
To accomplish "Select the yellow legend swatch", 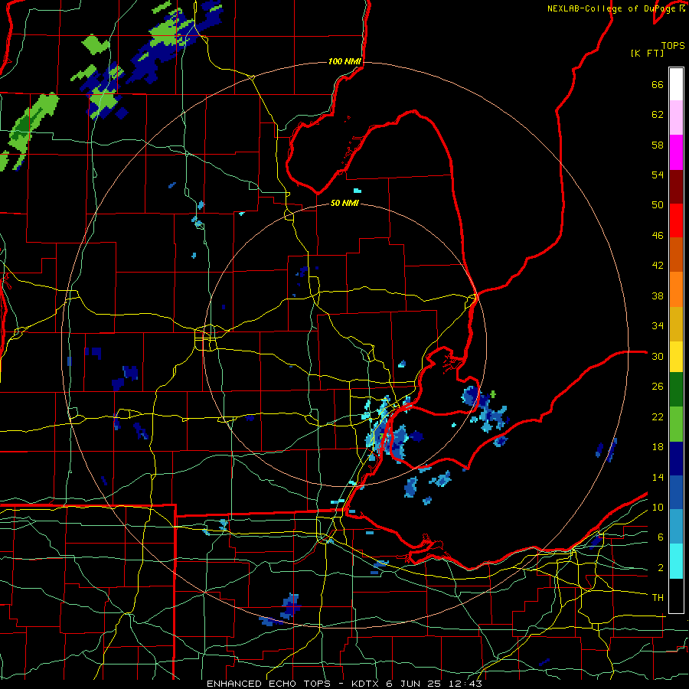I will click(x=676, y=357).
